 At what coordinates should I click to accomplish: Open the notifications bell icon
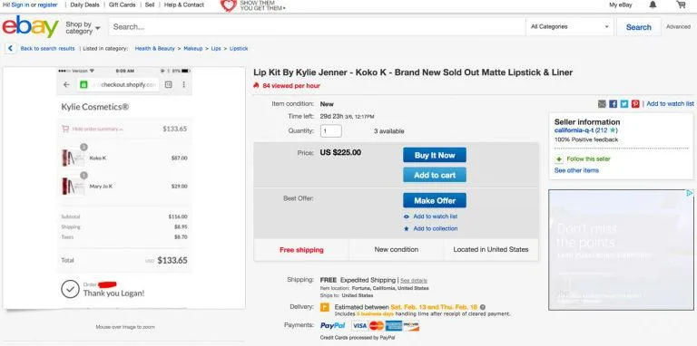tap(653, 5)
